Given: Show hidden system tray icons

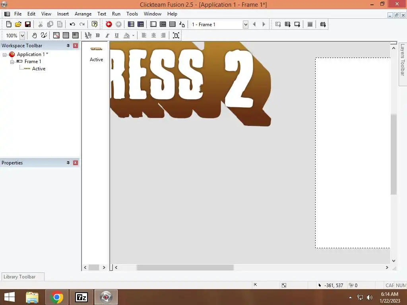Looking at the screenshot, I should click(351, 297).
